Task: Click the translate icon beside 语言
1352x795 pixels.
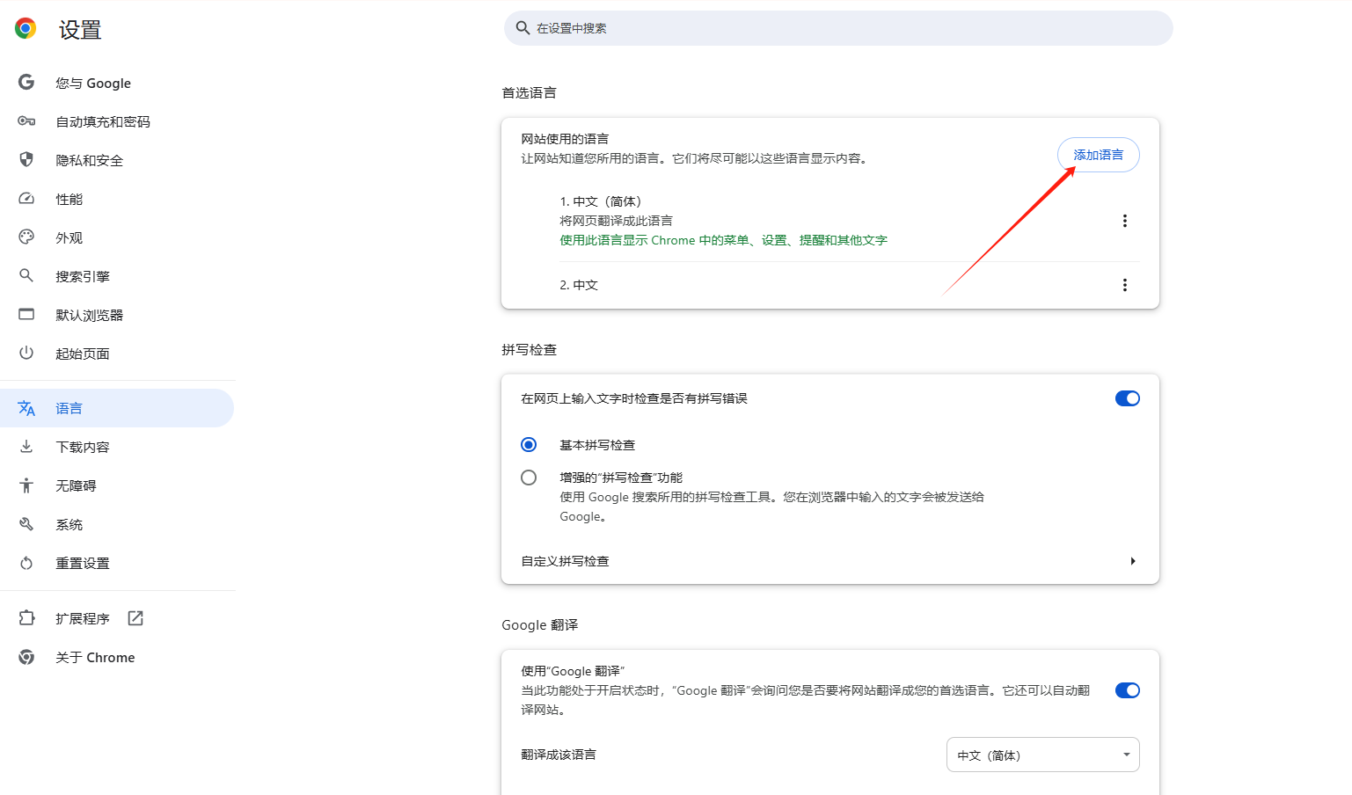Action: (26, 408)
